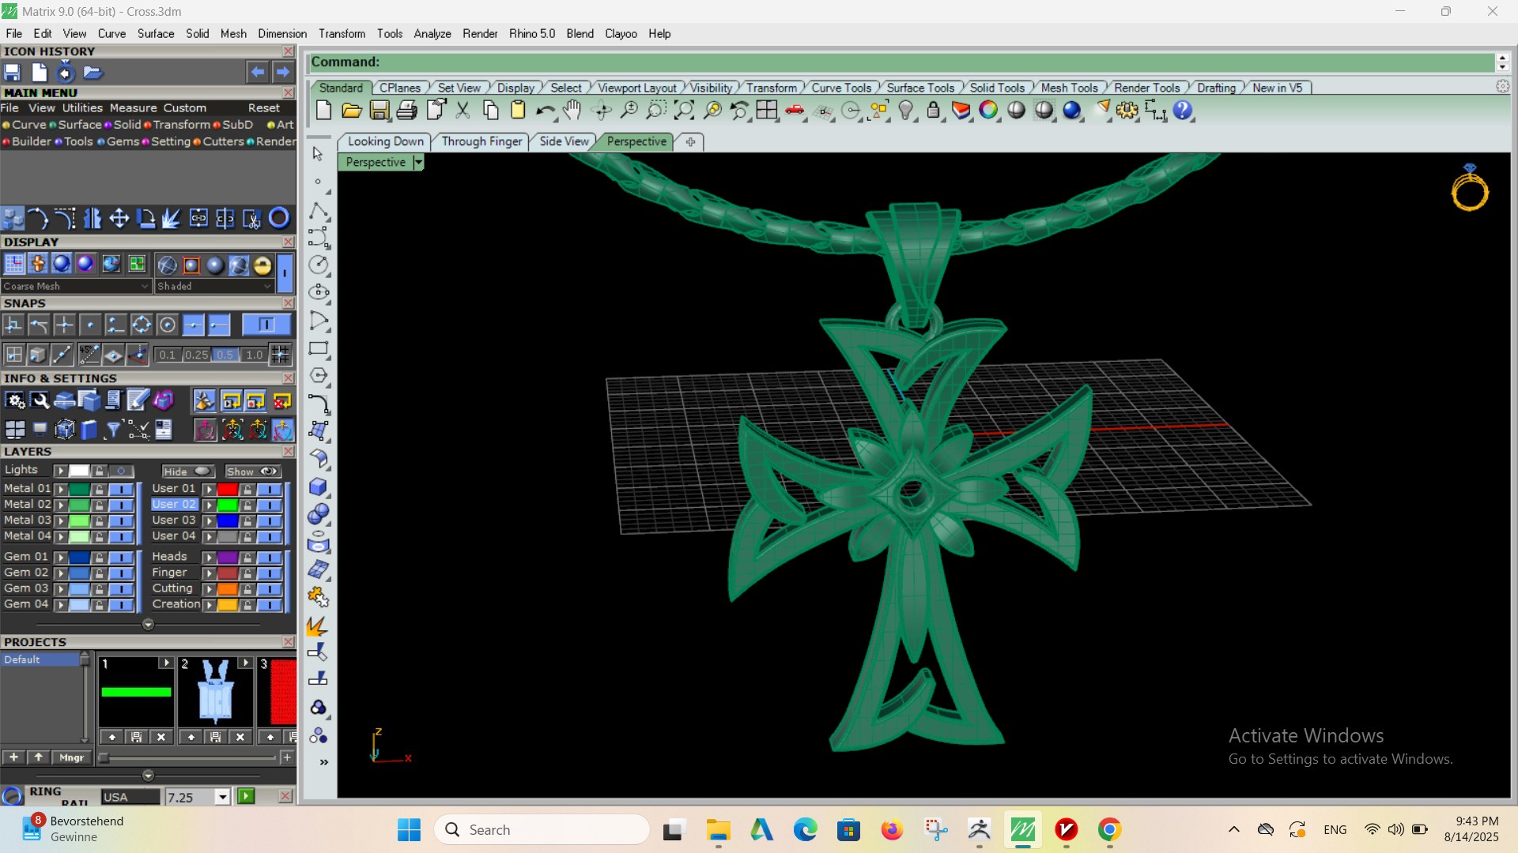This screenshot has width=1518, height=853.
Task: Toggle the Cutting layer on/off switch
Action: click(270, 588)
